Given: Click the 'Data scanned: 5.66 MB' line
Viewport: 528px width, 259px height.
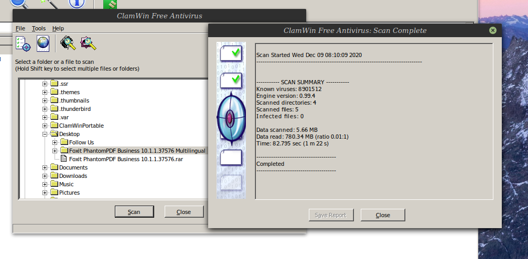Looking at the screenshot, I should (287, 130).
